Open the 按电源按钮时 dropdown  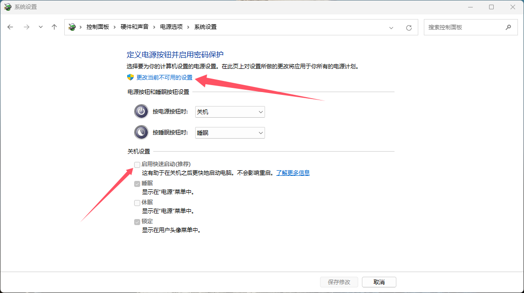pos(230,112)
